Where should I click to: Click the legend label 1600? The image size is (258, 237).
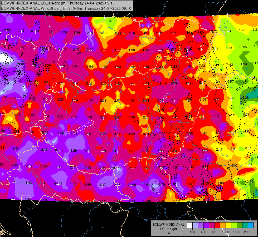(237, 232)
